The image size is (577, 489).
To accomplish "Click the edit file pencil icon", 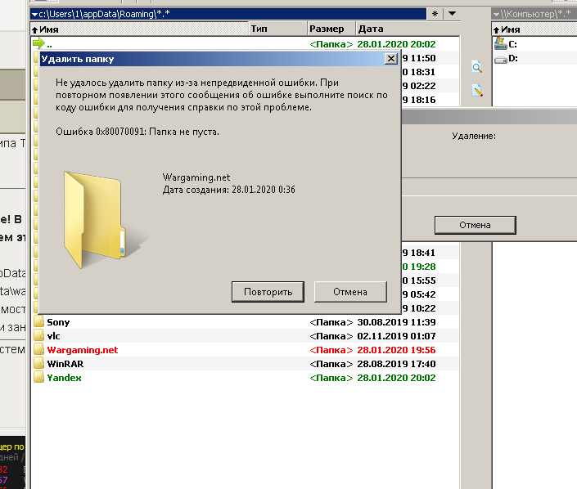I will tap(477, 91).
